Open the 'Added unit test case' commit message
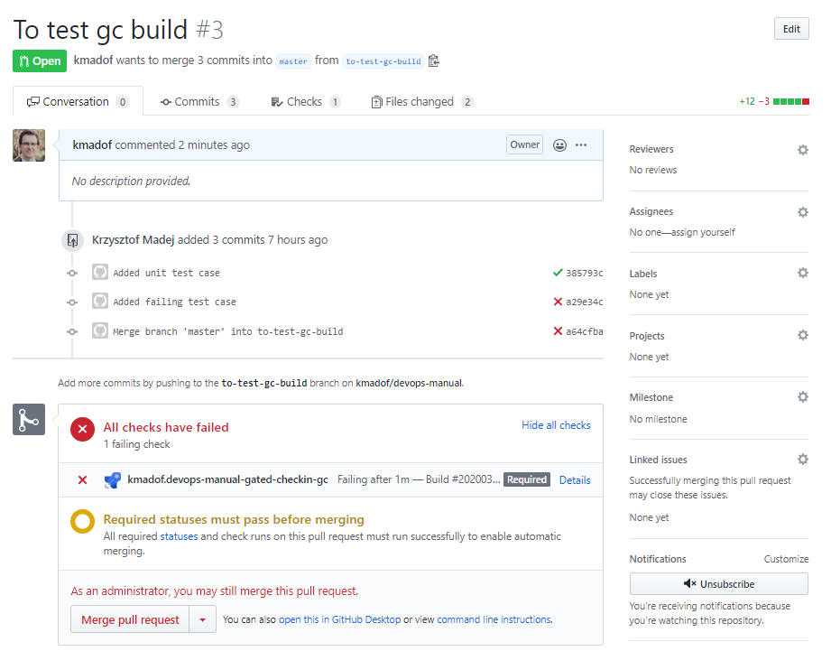831x651 pixels. [166, 273]
